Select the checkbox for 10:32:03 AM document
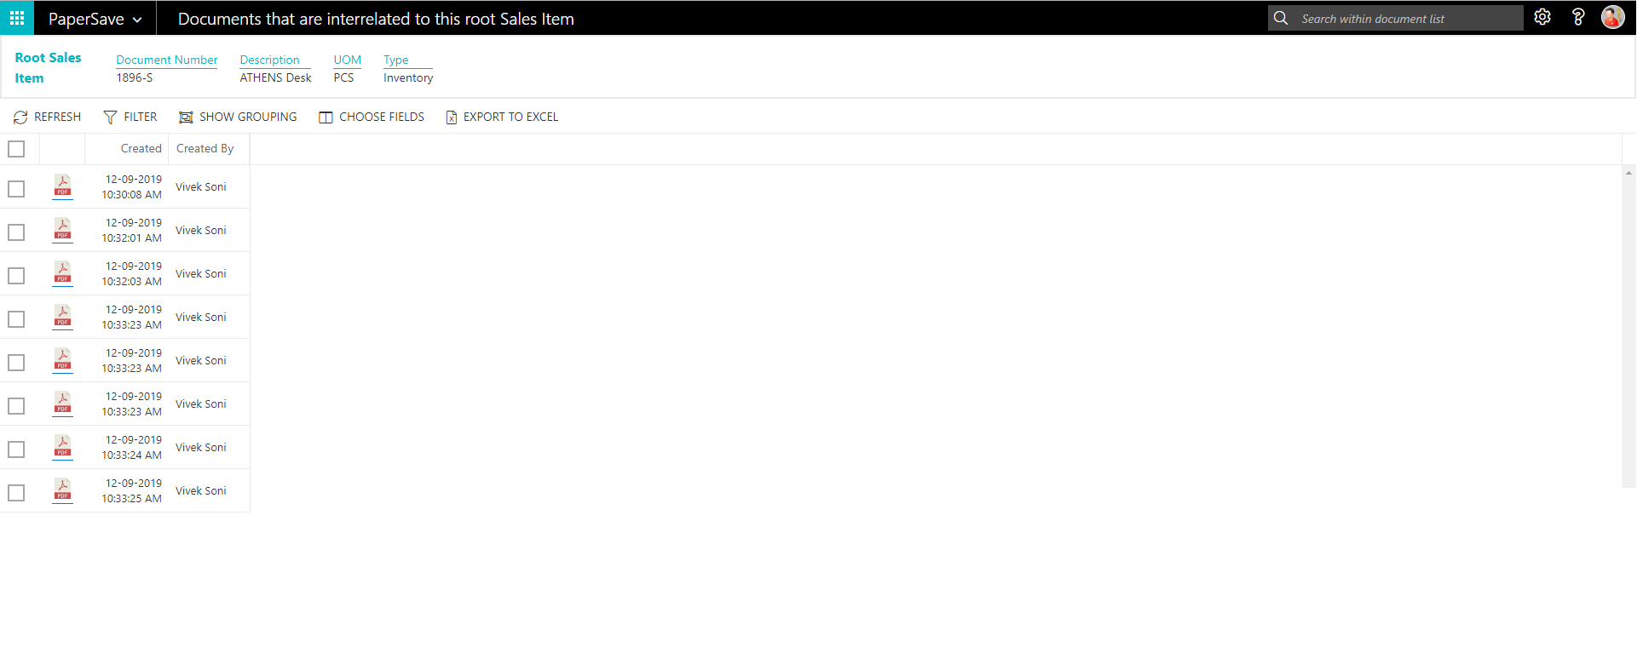This screenshot has width=1637, height=647. 16,275
